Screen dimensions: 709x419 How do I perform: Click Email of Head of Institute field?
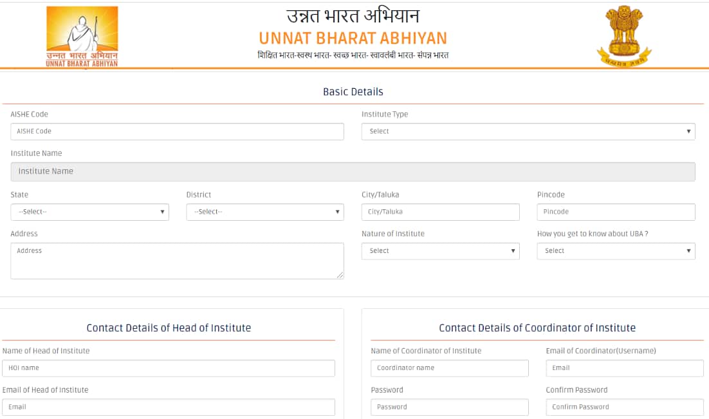pyautogui.click(x=169, y=407)
